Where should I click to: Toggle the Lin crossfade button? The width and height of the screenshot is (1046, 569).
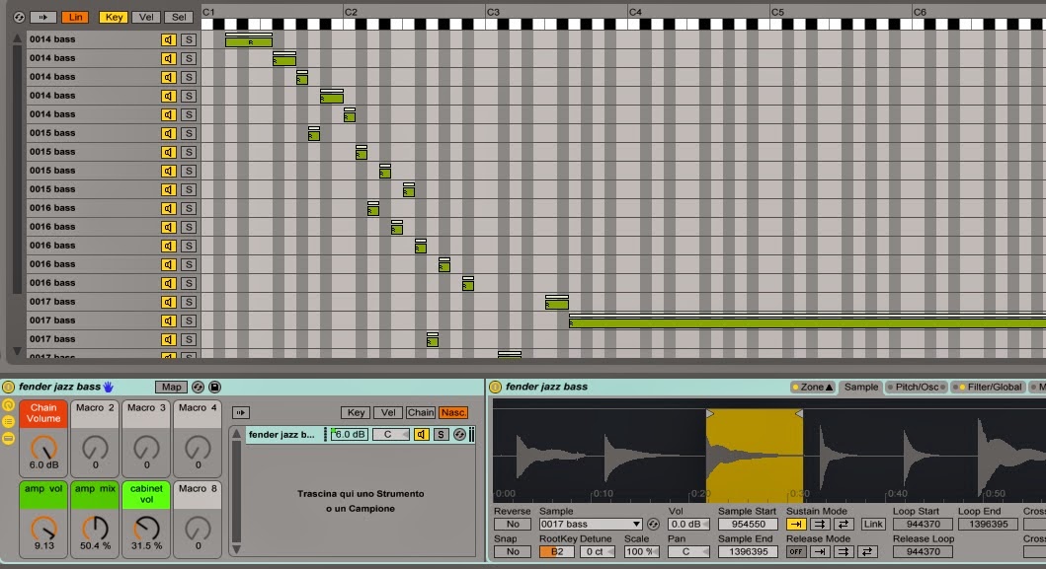(x=75, y=18)
